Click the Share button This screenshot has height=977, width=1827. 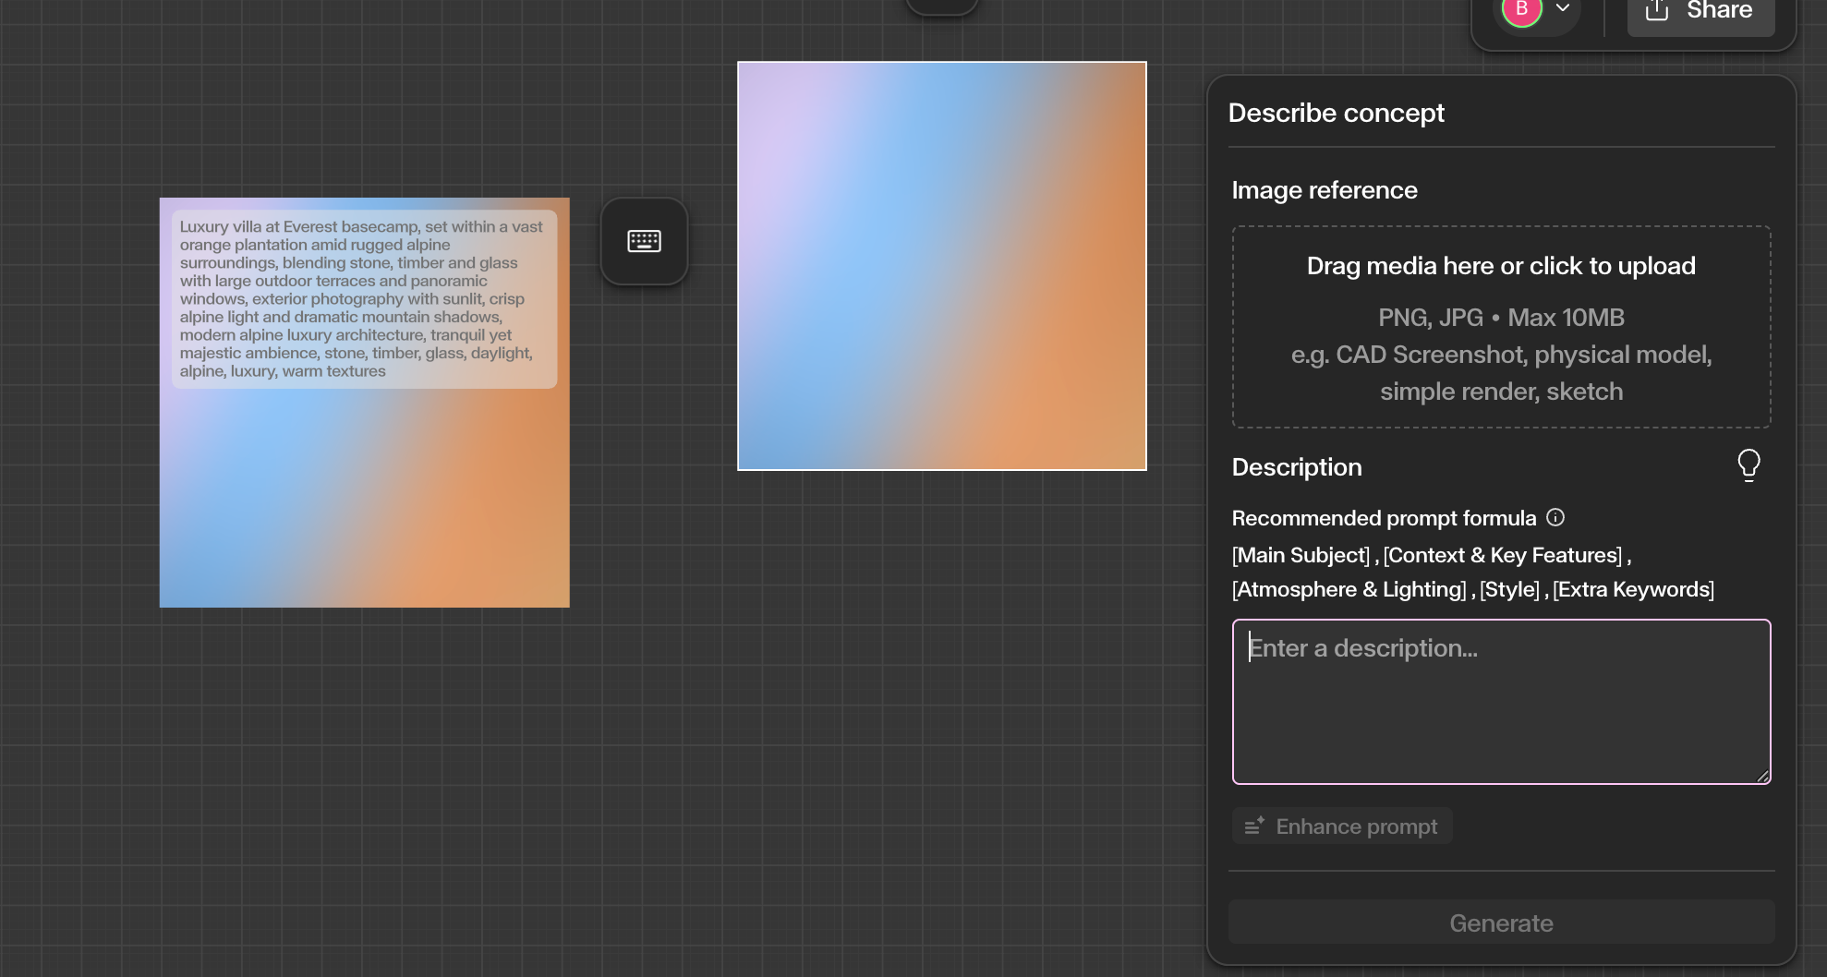(1700, 12)
